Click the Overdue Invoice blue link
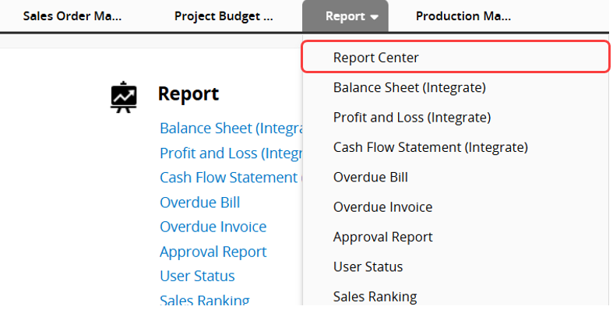 pos(213,227)
